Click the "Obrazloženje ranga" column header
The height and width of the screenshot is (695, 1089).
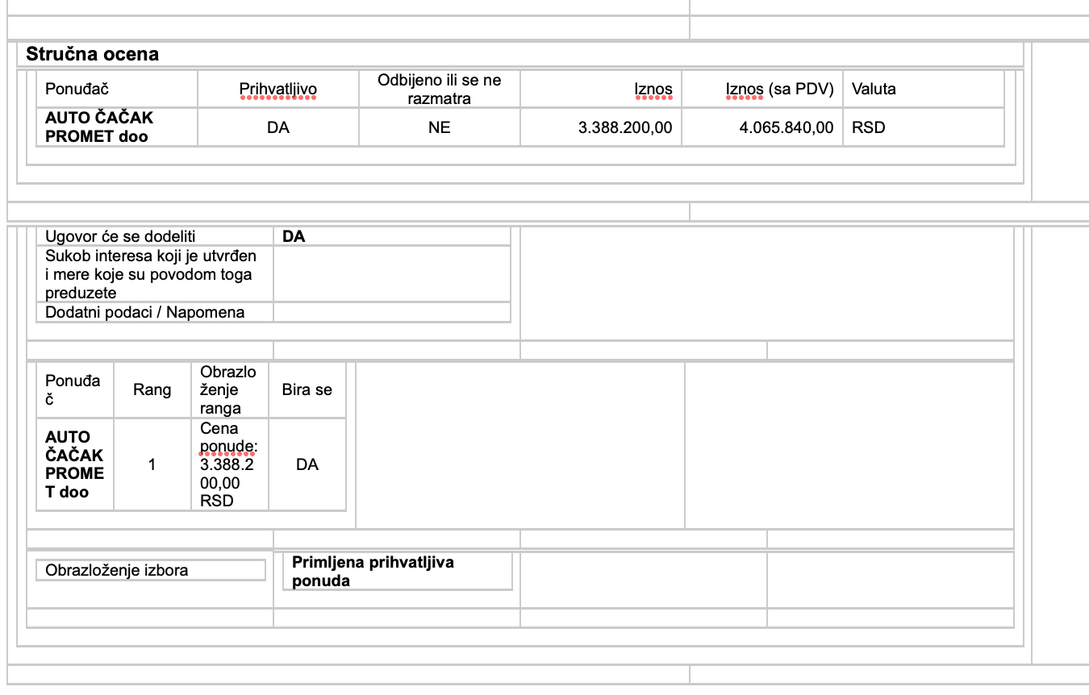[x=228, y=390]
